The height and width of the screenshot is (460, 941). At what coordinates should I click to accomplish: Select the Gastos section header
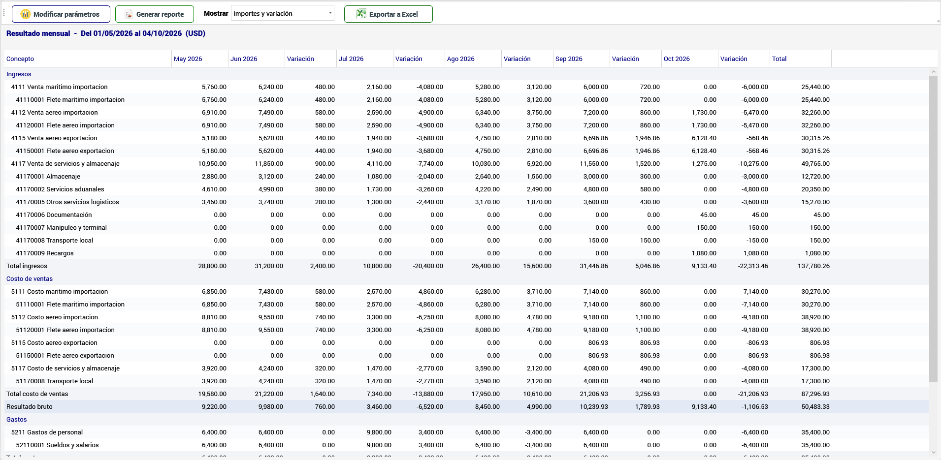click(x=17, y=420)
